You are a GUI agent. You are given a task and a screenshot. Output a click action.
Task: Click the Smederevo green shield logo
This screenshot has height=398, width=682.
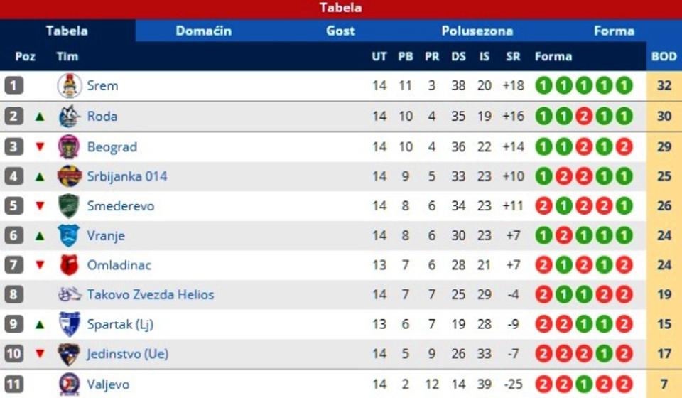pos(69,206)
